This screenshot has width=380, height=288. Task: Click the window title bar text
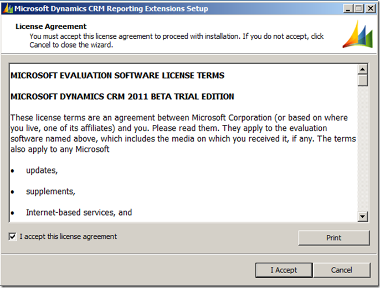click(111, 9)
